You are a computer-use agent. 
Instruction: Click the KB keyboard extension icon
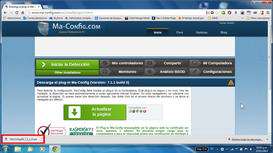(x=255, y=13)
